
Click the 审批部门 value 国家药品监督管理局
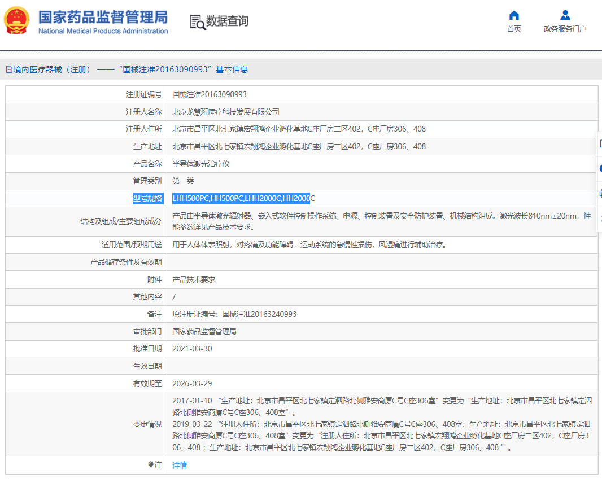click(204, 331)
